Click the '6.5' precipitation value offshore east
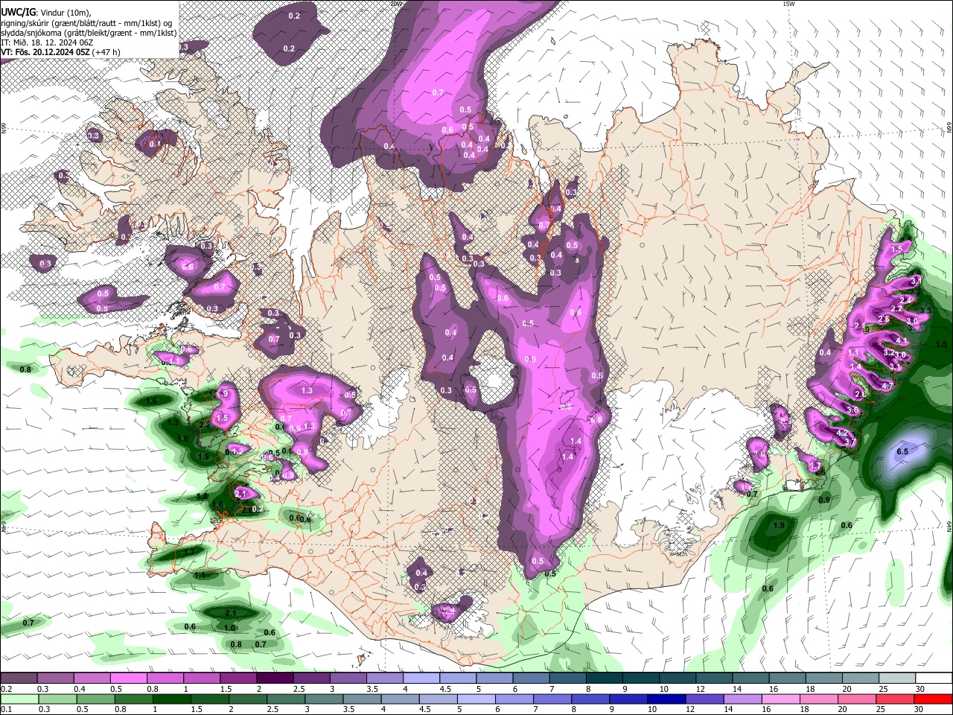This screenshot has height=715, width=953. point(902,451)
